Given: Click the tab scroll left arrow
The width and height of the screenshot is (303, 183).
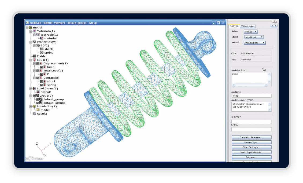Looking at the screenshot, I should pos(273,26).
